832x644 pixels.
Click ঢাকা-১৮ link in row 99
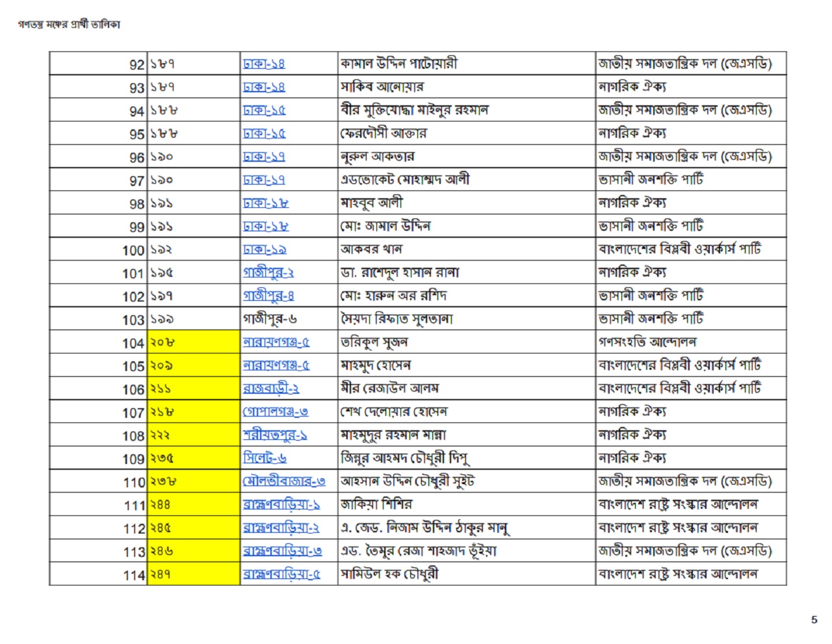coord(265,227)
